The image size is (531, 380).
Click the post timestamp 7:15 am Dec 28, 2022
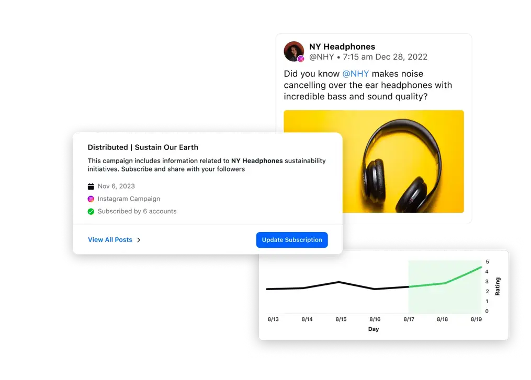coord(385,57)
